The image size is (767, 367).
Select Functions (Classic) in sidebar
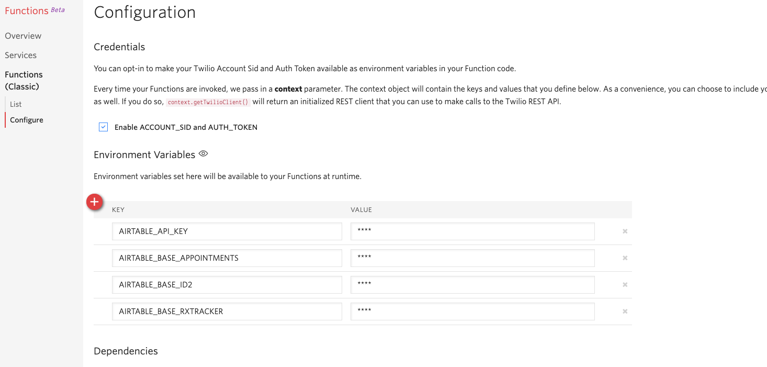click(x=24, y=81)
